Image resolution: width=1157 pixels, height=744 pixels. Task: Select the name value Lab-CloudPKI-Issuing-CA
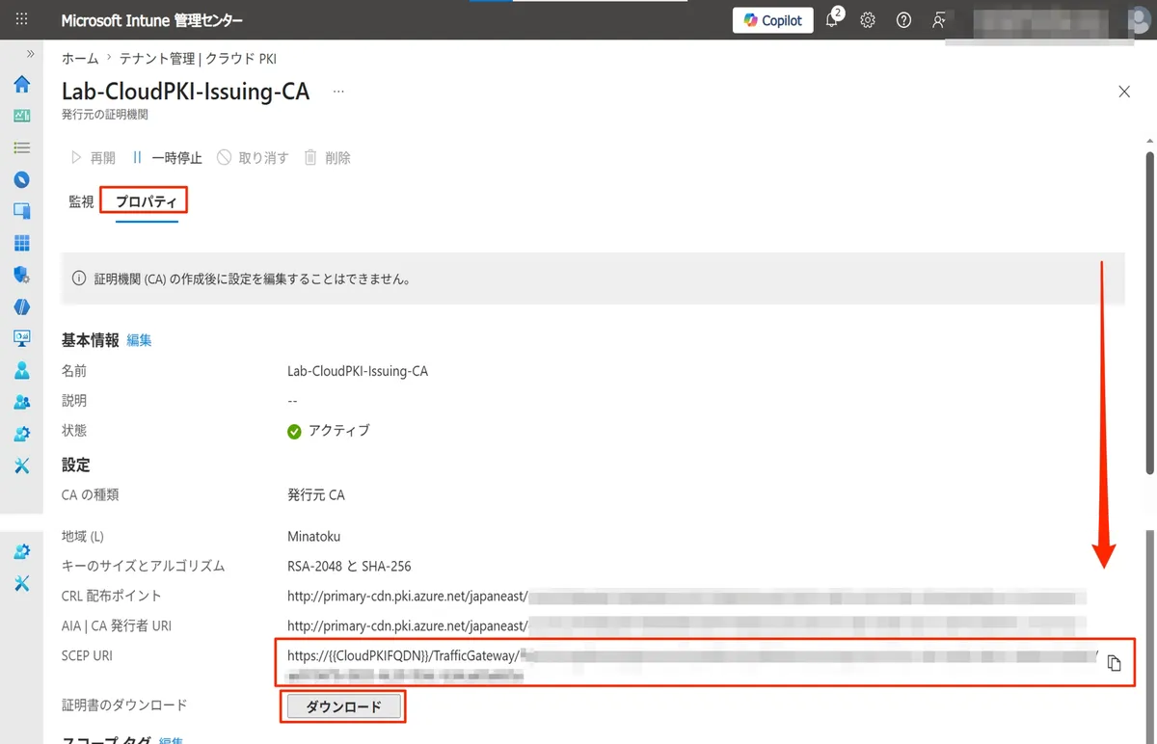pos(358,371)
